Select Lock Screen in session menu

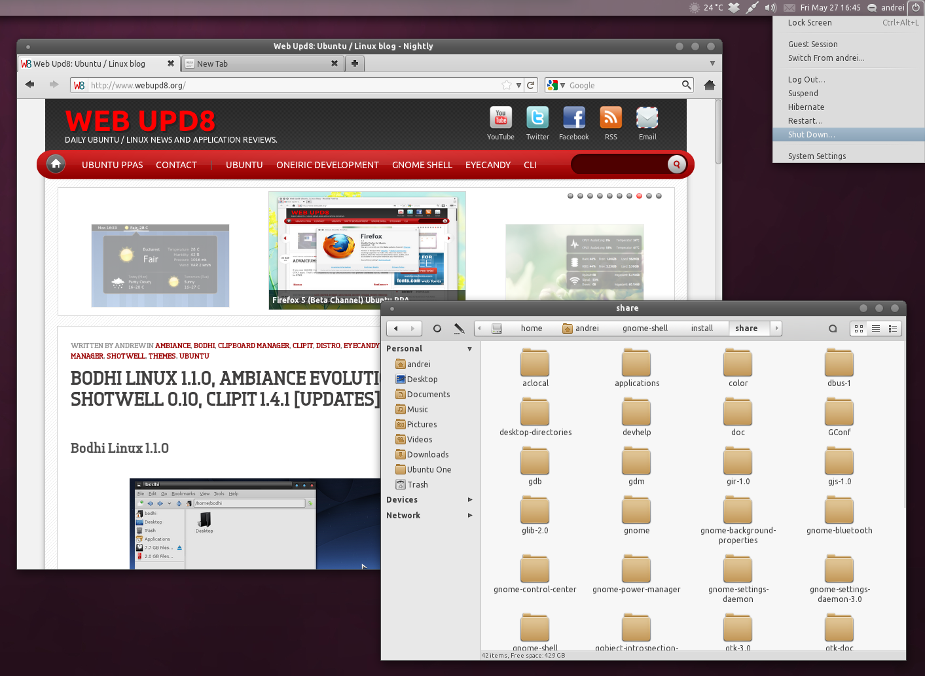[848, 22]
